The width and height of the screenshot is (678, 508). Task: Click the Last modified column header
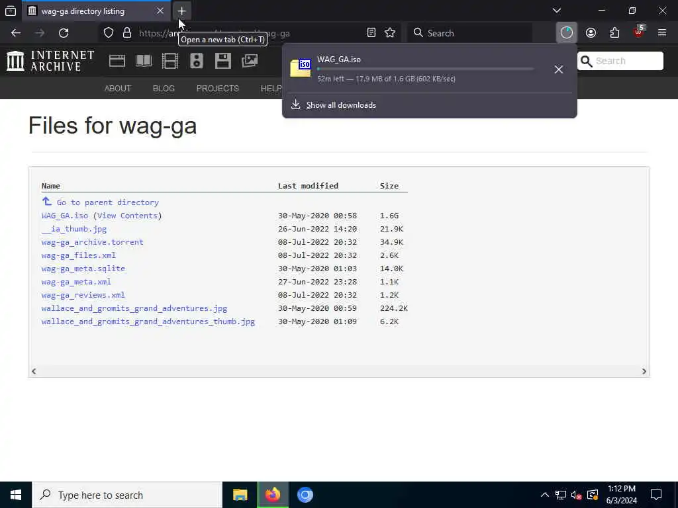(x=308, y=186)
